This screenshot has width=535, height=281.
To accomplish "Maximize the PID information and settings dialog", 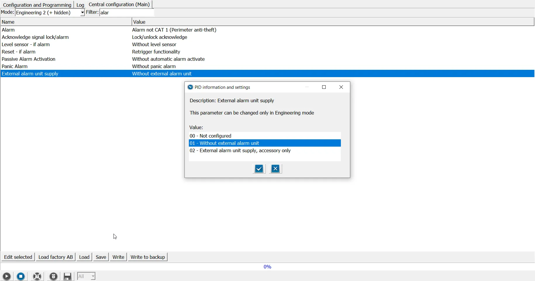I will (x=324, y=87).
